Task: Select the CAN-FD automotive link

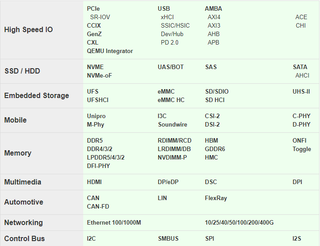Action: [98, 206]
